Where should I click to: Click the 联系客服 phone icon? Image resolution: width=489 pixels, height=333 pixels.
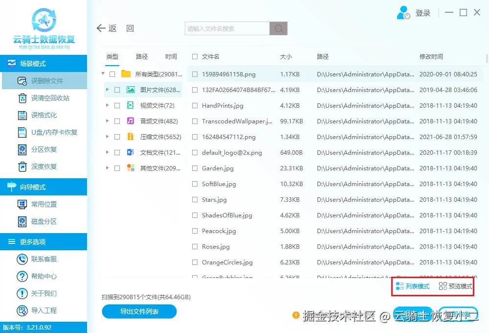tap(22, 259)
